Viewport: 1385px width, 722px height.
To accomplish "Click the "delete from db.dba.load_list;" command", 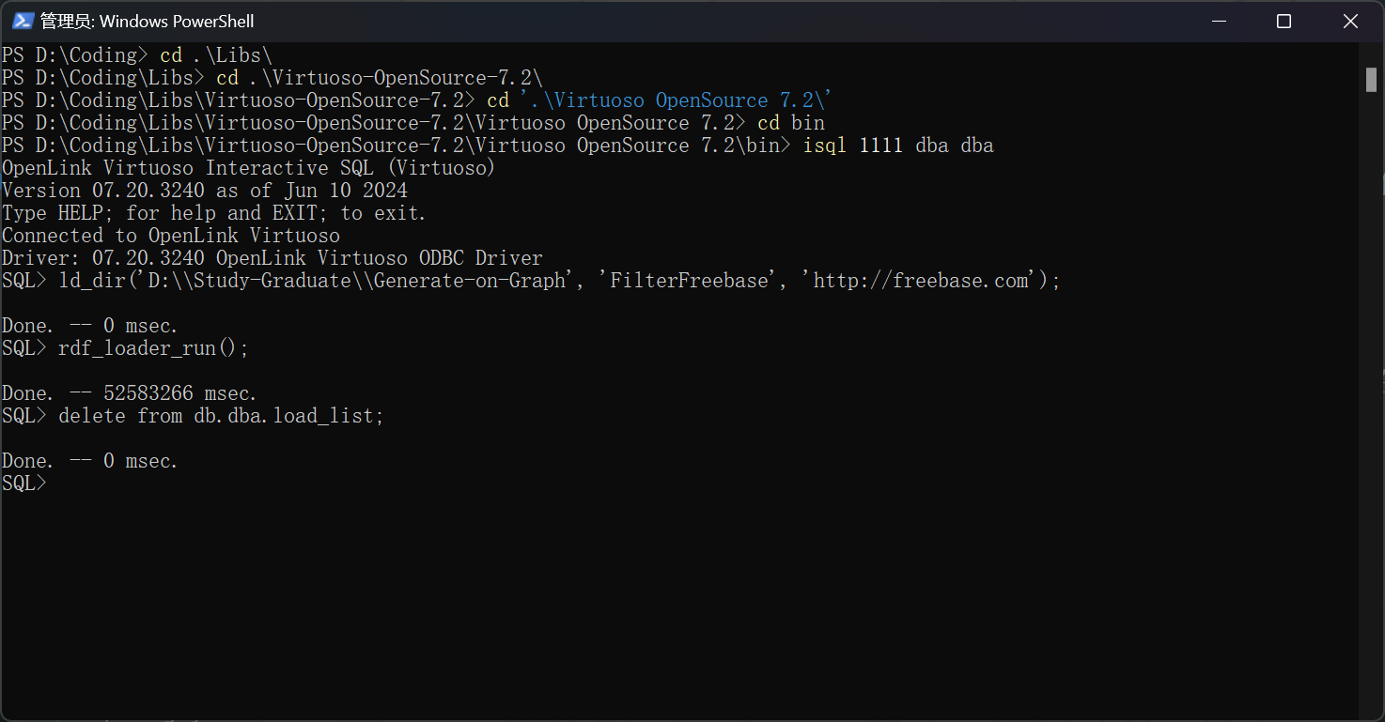I will pyautogui.click(x=221, y=416).
